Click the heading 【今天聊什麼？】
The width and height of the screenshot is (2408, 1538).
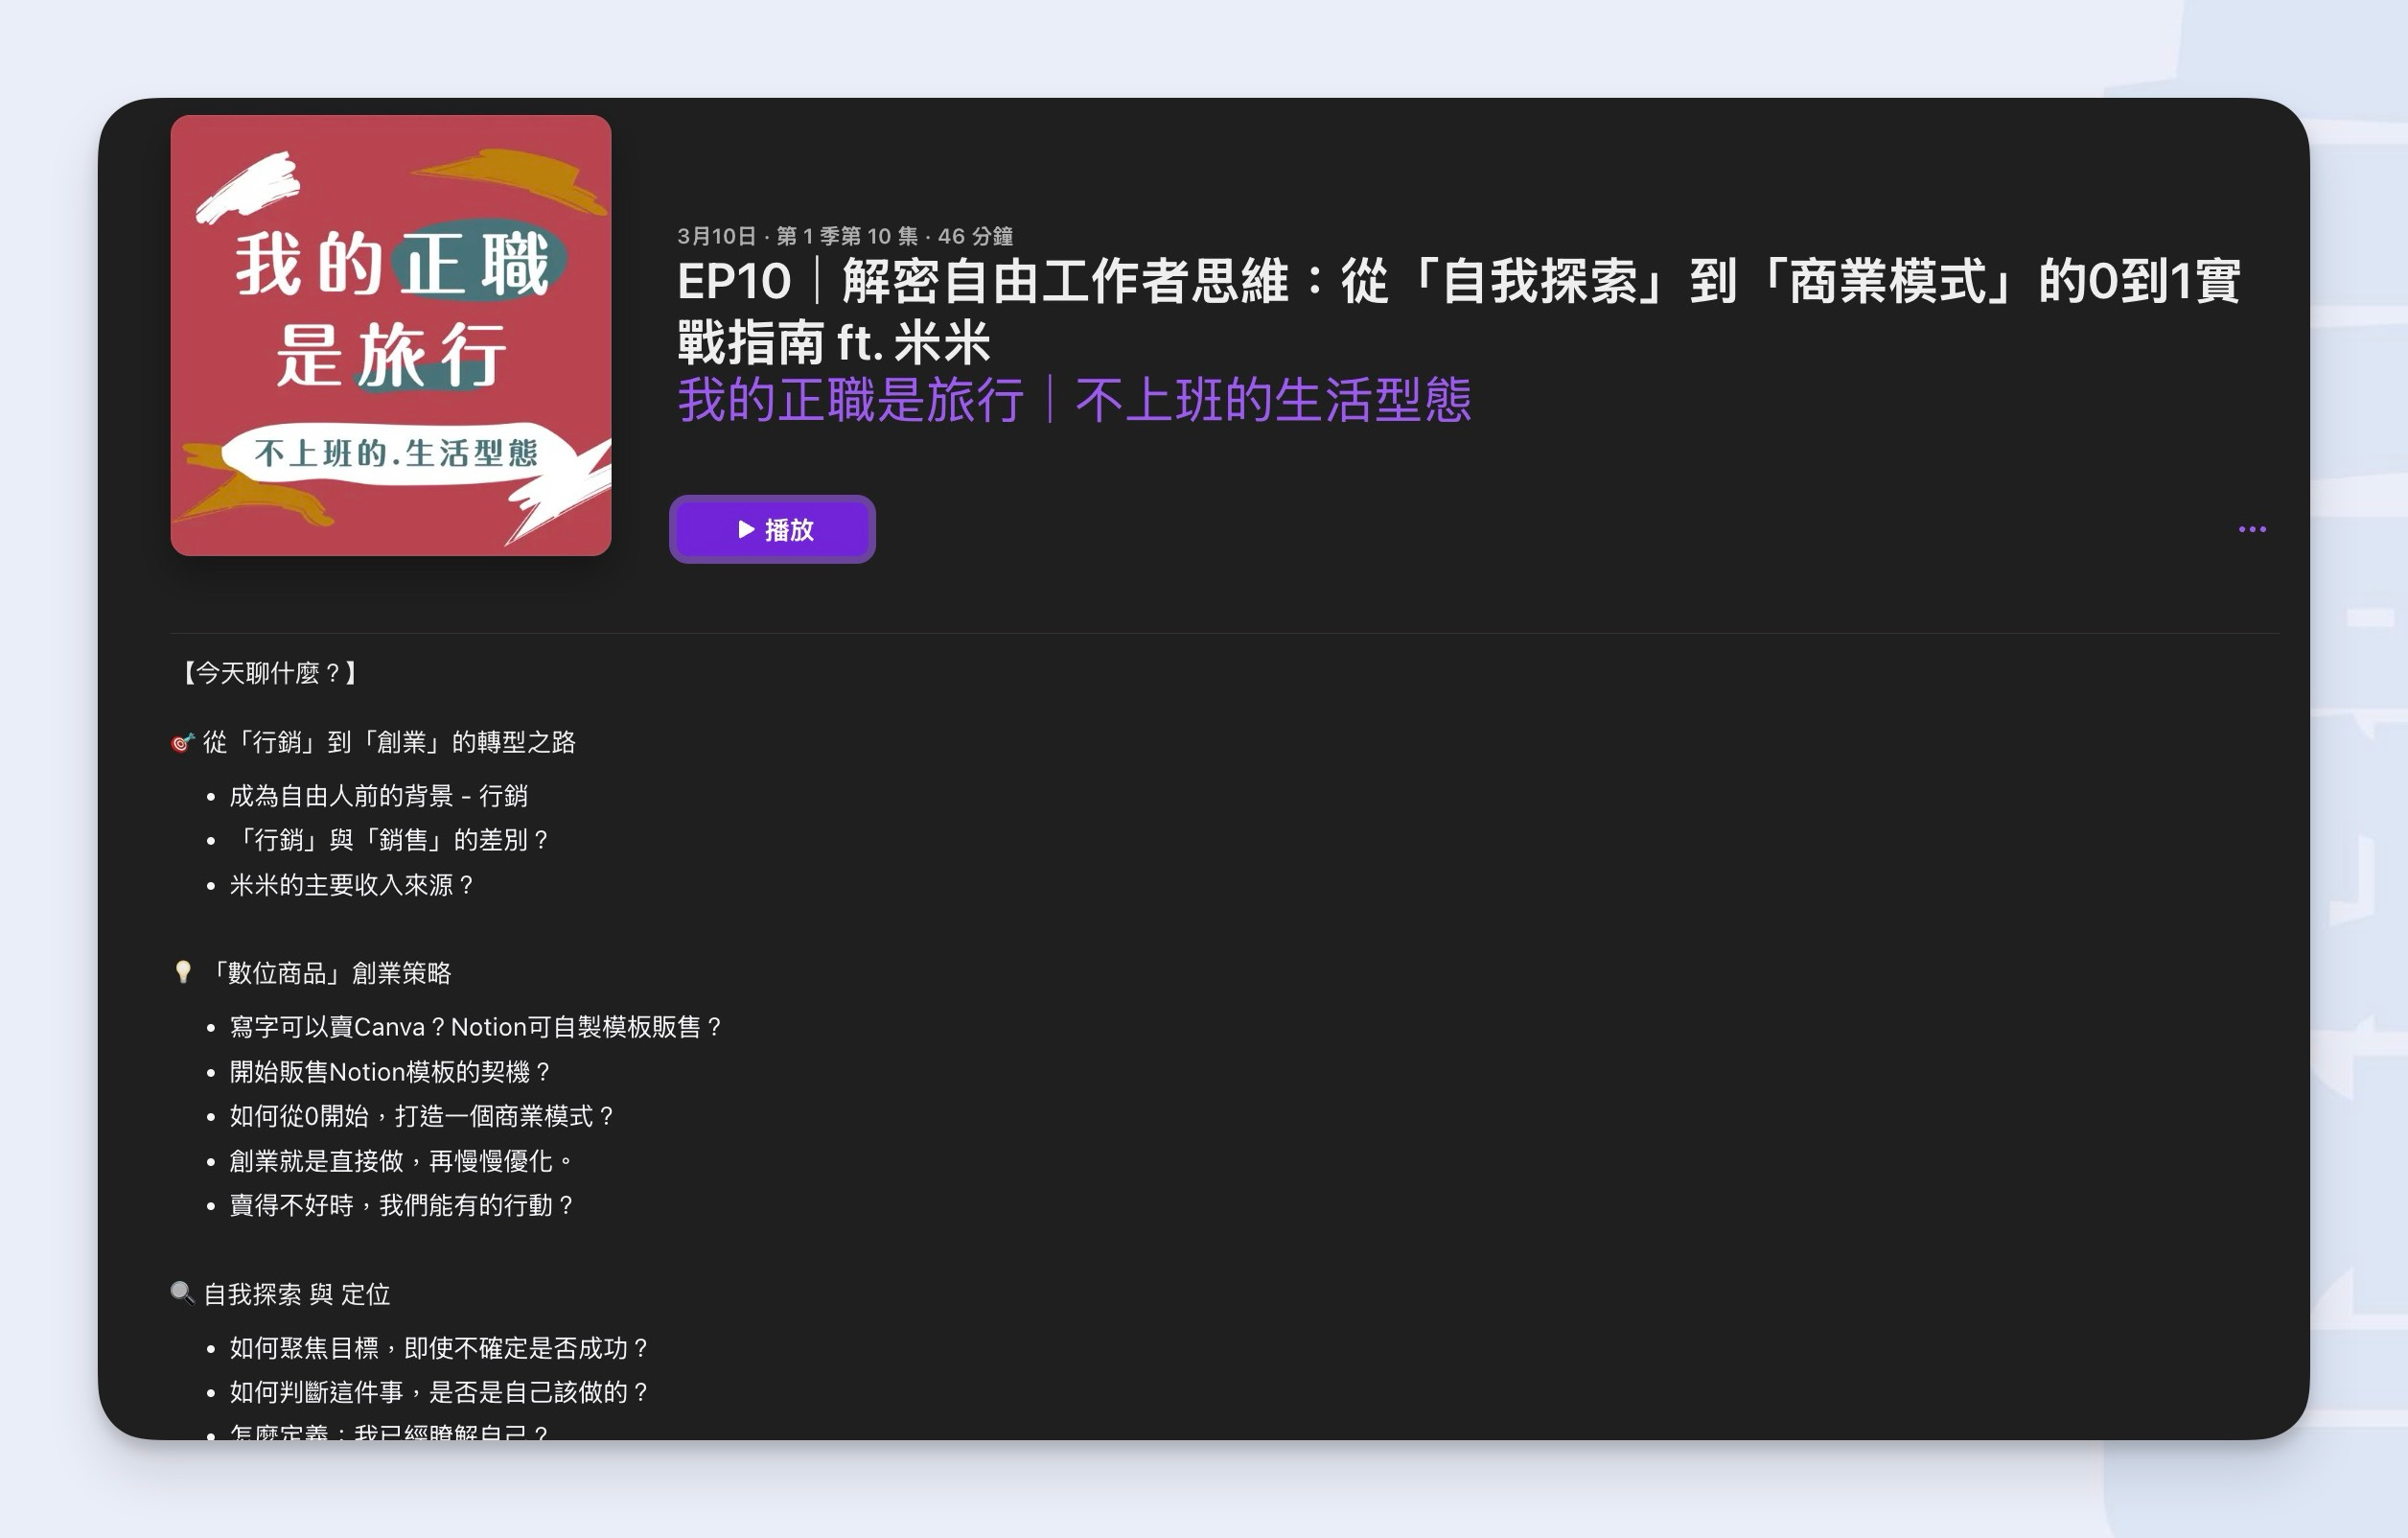click(268, 673)
